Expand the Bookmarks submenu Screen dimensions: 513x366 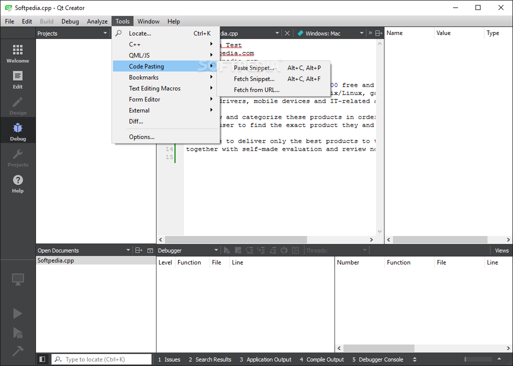[x=166, y=77]
